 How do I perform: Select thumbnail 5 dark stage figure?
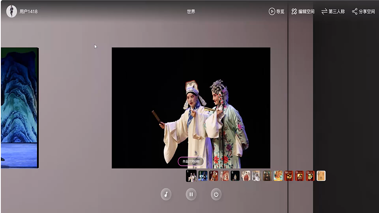coord(235,176)
